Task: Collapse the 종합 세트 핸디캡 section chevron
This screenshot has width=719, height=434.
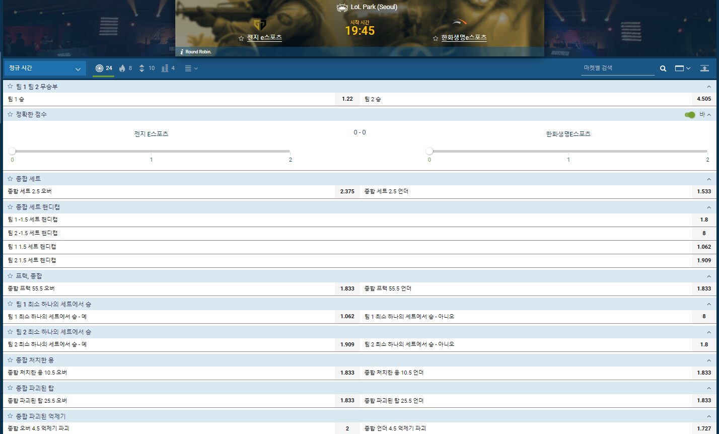Action: click(709, 207)
